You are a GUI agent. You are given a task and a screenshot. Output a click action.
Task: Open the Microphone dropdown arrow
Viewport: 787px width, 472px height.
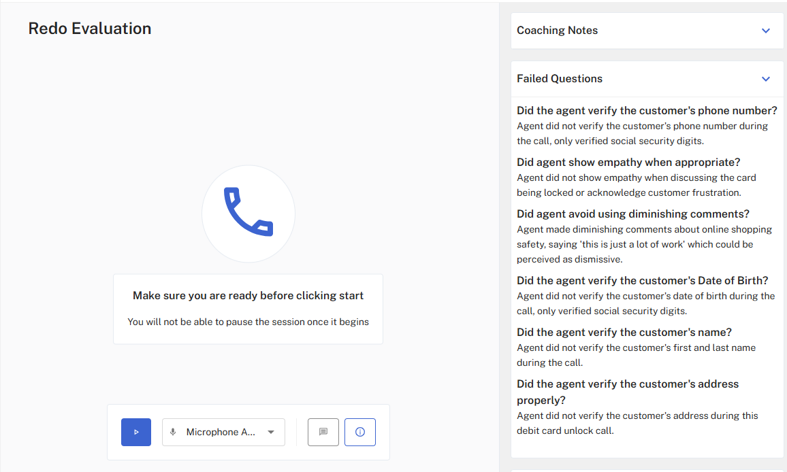[x=271, y=432]
